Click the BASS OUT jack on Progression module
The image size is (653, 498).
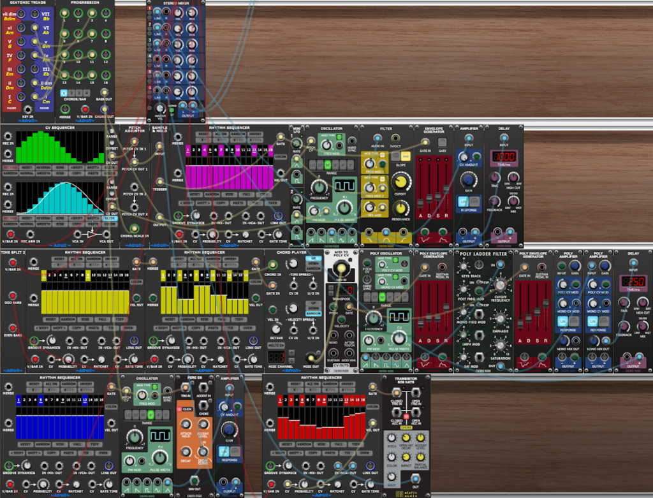[x=104, y=92]
